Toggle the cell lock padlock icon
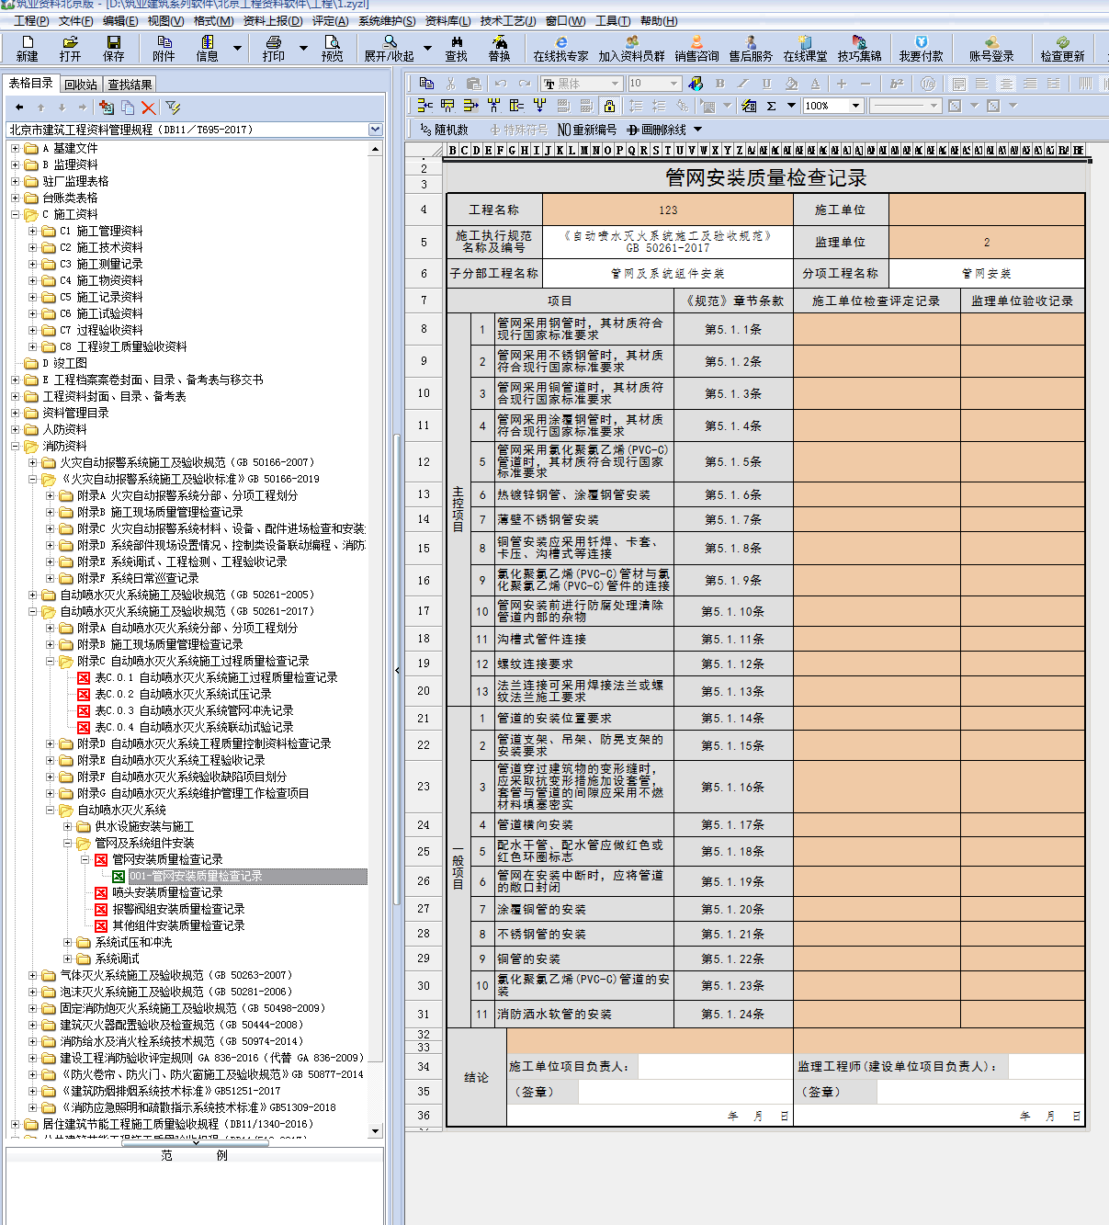 coord(609,106)
